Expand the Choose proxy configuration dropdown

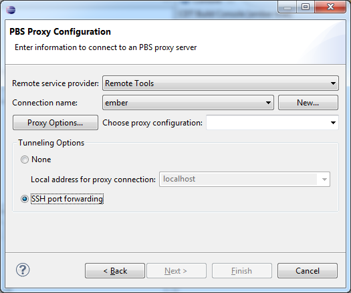click(333, 123)
